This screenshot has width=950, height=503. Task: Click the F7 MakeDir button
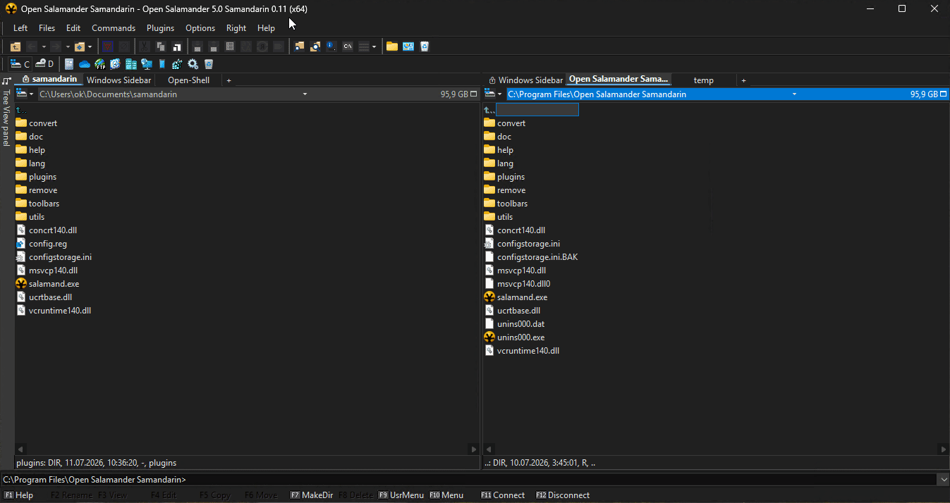(x=312, y=495)
